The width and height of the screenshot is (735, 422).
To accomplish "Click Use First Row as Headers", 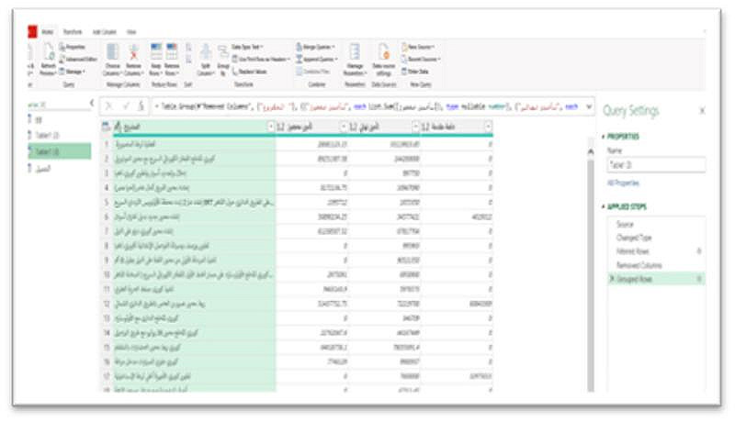I will tap(261, 60).
